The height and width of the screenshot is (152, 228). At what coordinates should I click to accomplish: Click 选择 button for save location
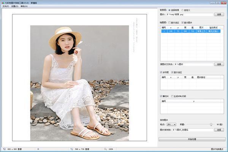[220, 130]
